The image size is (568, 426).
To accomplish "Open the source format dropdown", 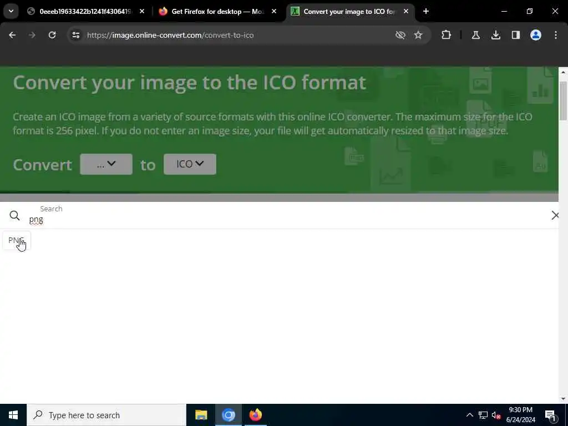I will 106,164.
